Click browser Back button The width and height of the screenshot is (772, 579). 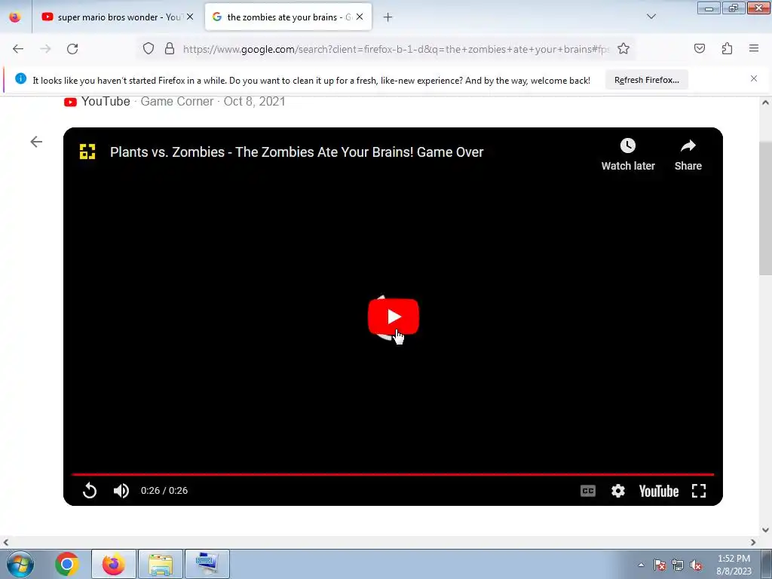18,49
